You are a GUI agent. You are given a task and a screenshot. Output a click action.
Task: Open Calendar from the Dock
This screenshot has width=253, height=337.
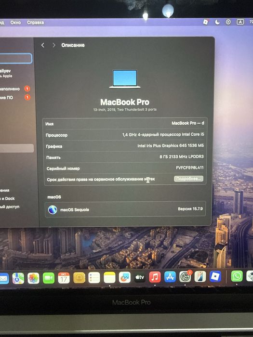64,278
